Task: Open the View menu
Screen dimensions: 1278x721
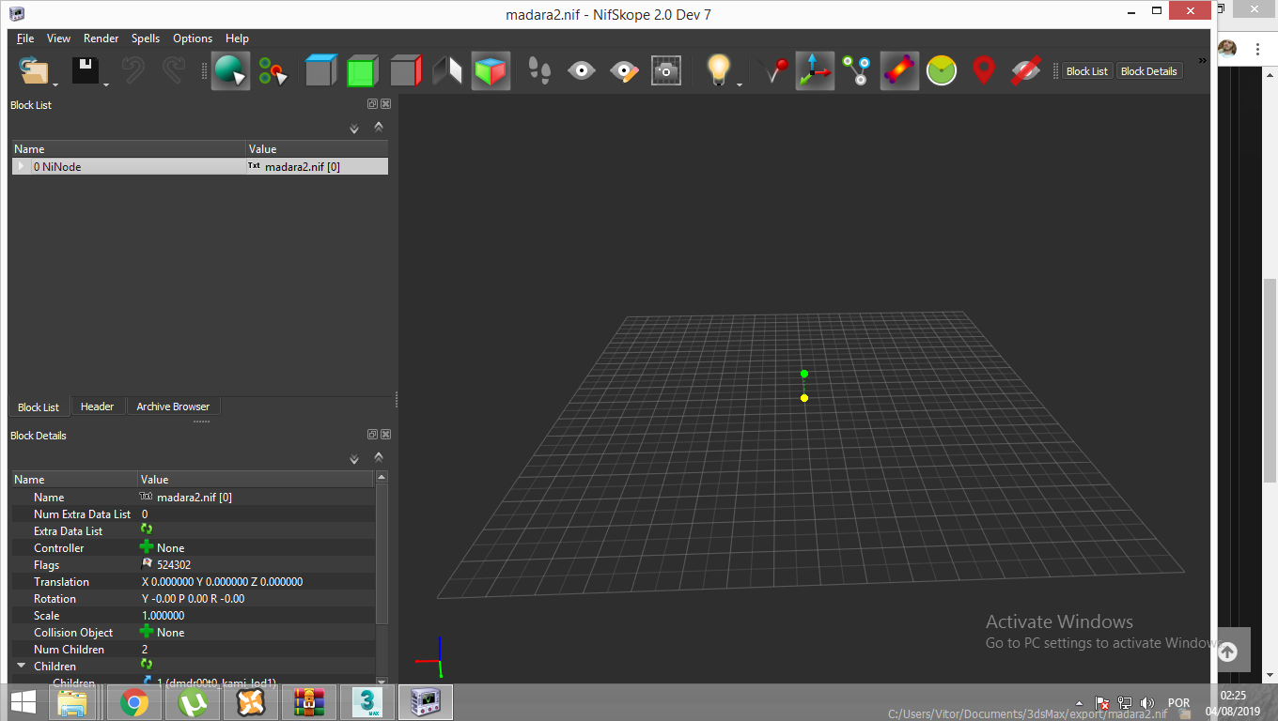Action: tap(58, 38)
